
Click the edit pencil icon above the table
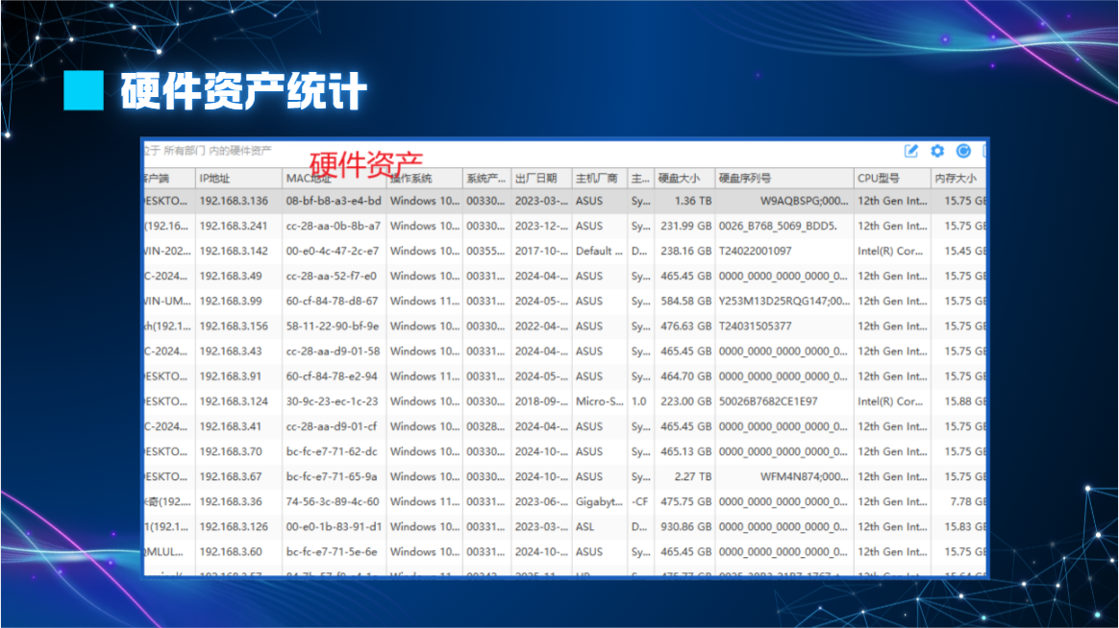point(911,151)
